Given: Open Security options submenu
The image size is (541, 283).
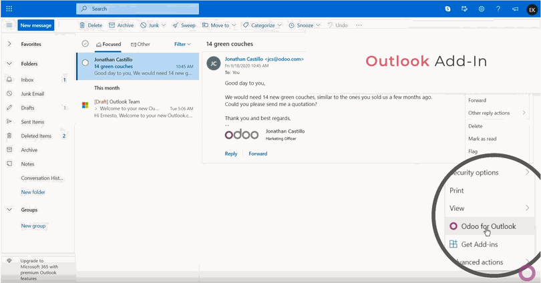Looking at the screenshot, I should (490, 172).
